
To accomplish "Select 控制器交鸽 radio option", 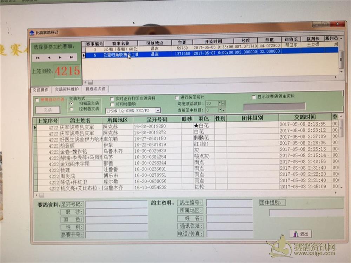I will tap(72, 109).
